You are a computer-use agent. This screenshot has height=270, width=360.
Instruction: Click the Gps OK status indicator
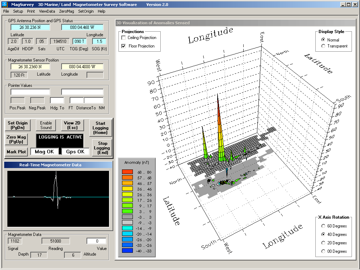[75, 151]
